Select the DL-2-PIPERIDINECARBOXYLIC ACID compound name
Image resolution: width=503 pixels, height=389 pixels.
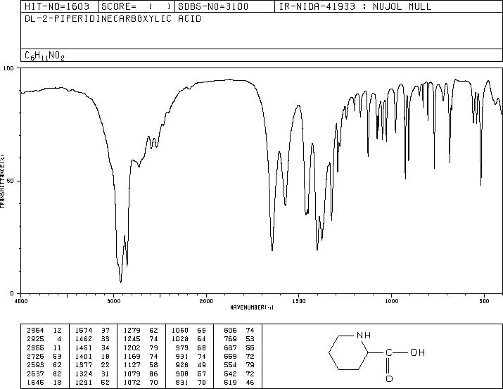click(x=113, y=19)
